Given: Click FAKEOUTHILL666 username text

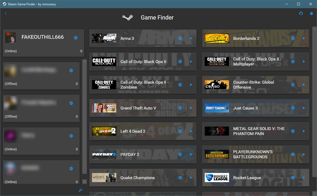Looking at the screenshot, I should click(x=43, y=37).
